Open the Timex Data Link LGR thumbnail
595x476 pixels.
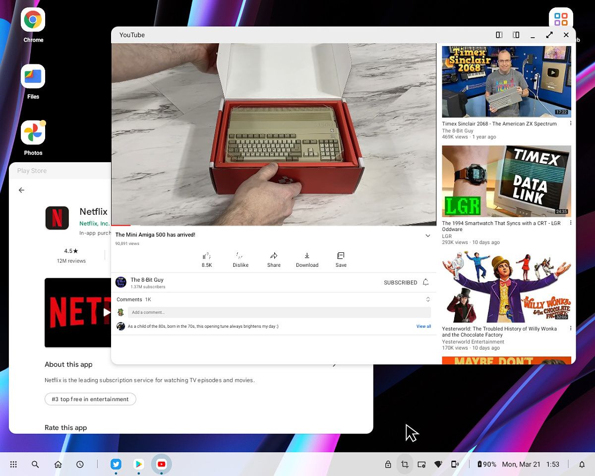point(506,181)
